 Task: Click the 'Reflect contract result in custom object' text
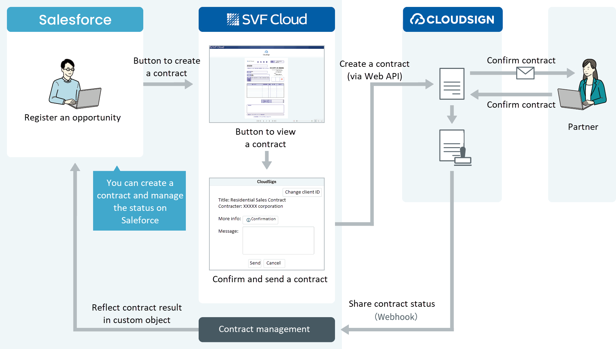(x=137, y=314)
